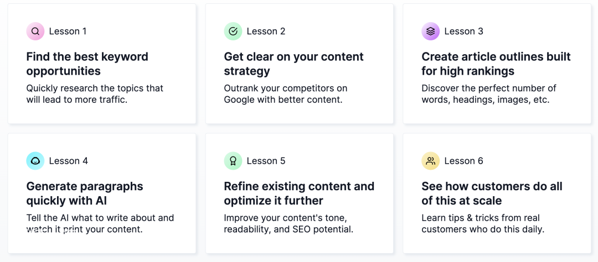The width and height of the screenshot is (598, 262).
Task: Open 'Generate paragraphs quickly with AI' heading
Action: [x=85, y=193]
